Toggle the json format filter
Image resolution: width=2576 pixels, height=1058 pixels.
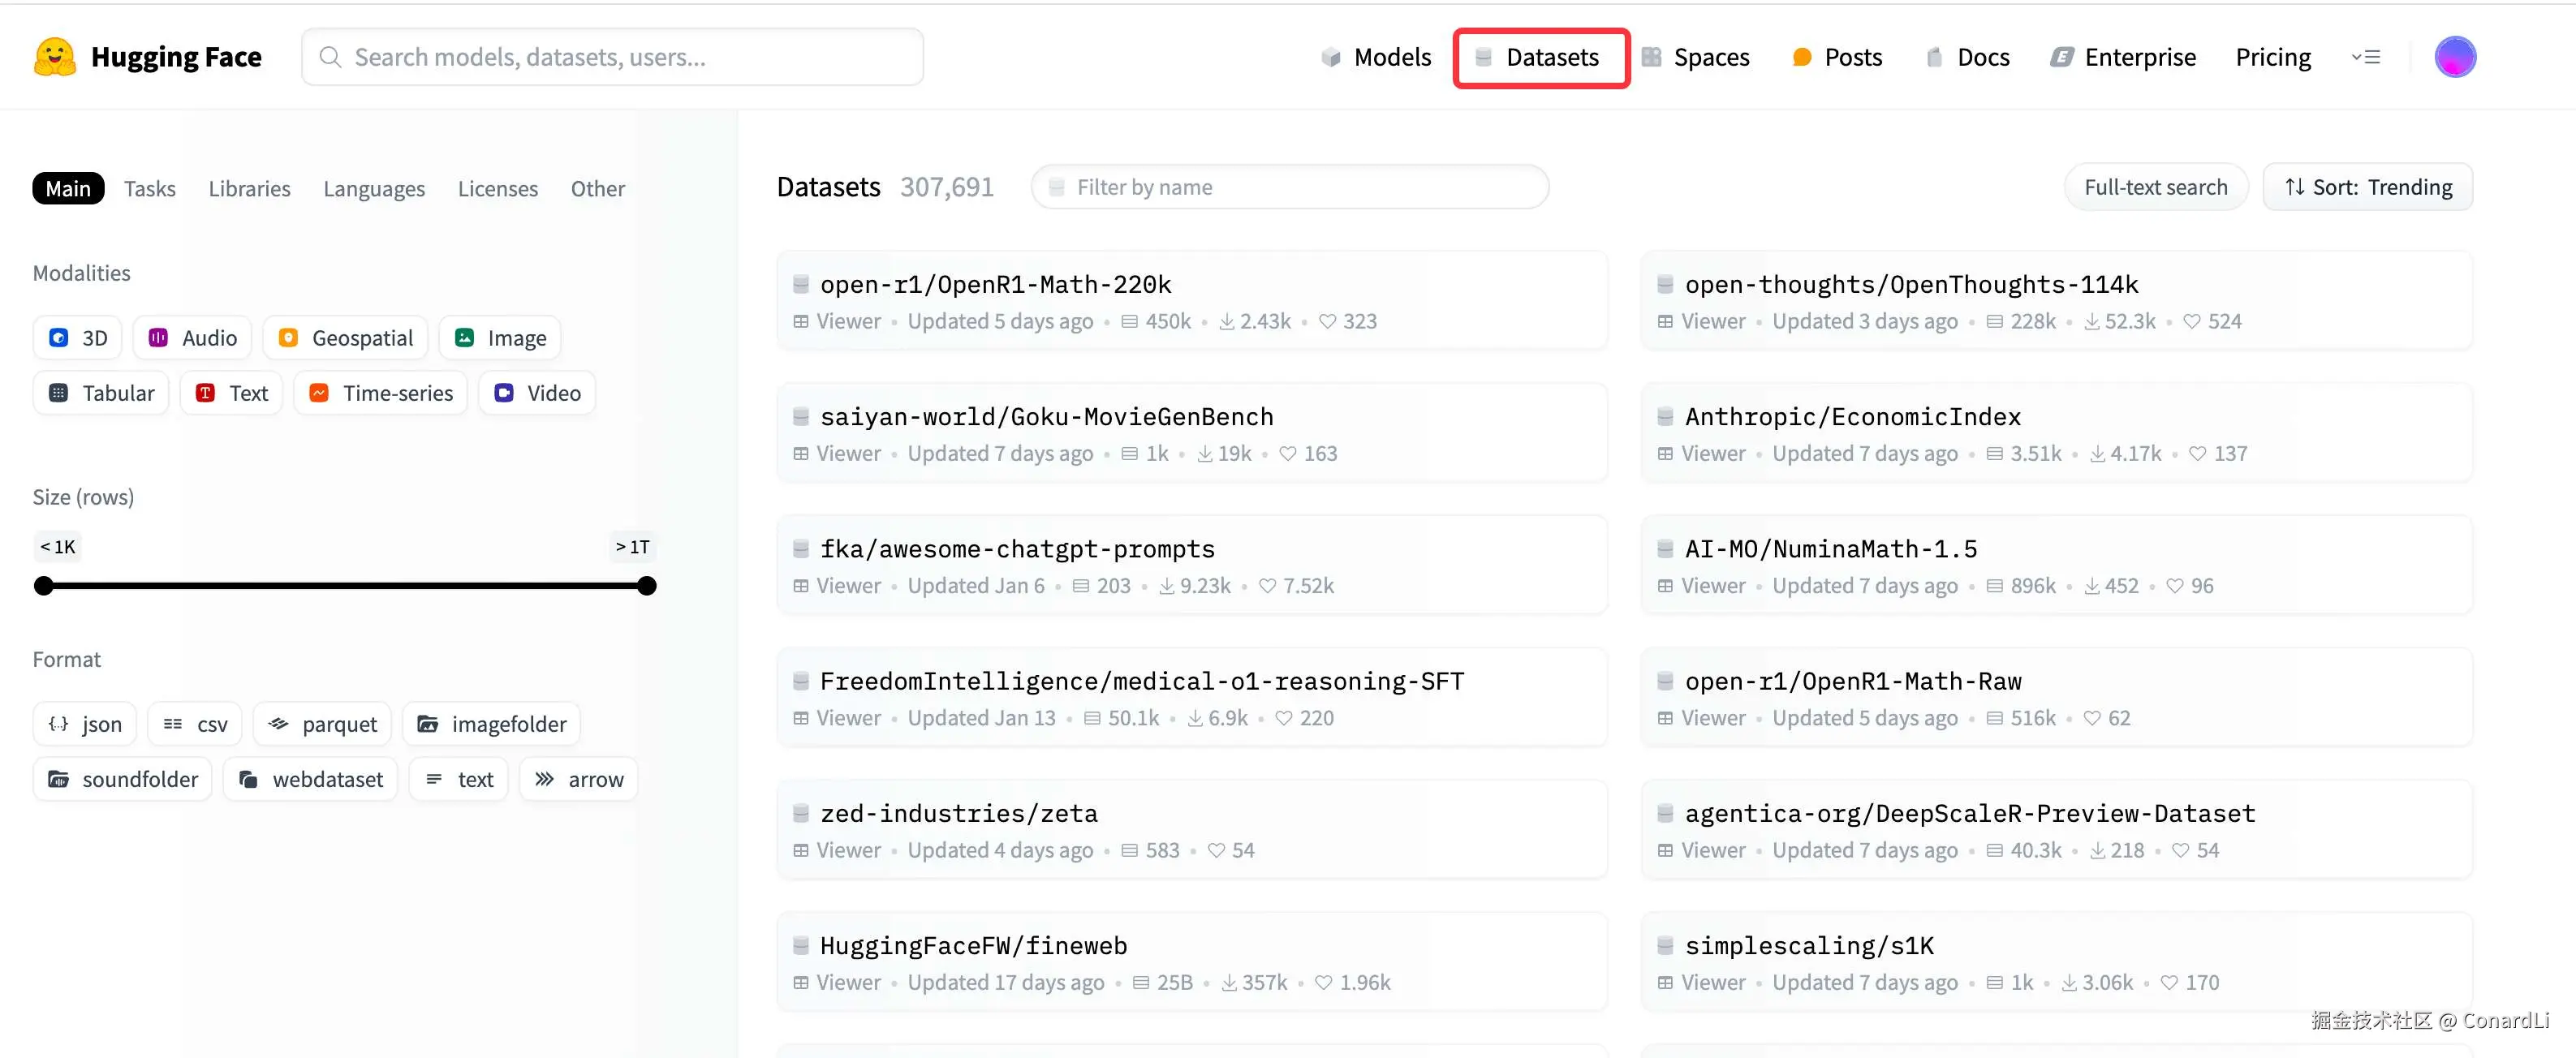[x=84, y=723]
